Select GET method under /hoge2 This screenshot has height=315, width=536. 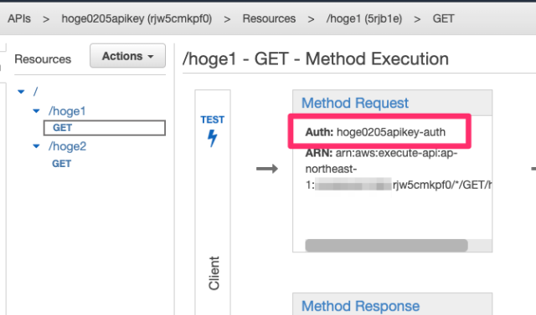pyautogui.click(x=61, y=164)
